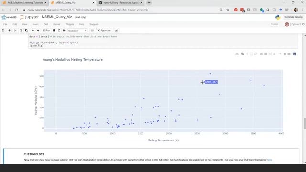Screen dimensions: 306x172
Task: Toggle spike lines in plot modebar
Action: point(280,54)
